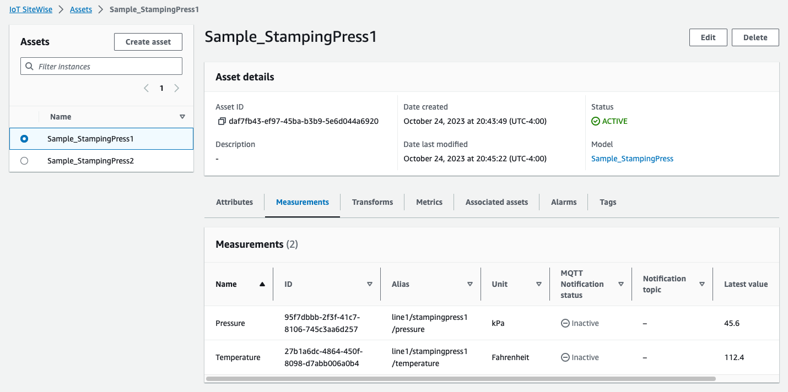
Task: Switch to the Alarms tab
Action: pos(564,202)
